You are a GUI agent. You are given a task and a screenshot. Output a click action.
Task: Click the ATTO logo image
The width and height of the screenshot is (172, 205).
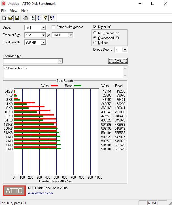[14, 191]
